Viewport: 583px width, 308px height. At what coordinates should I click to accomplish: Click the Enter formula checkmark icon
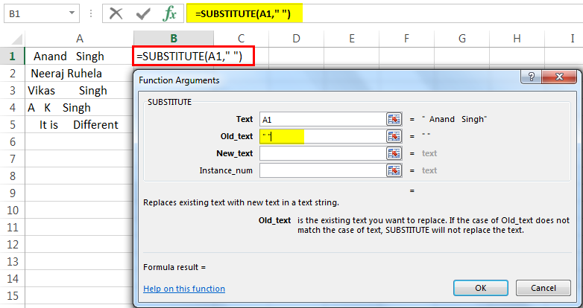click(x=143, y=13)
